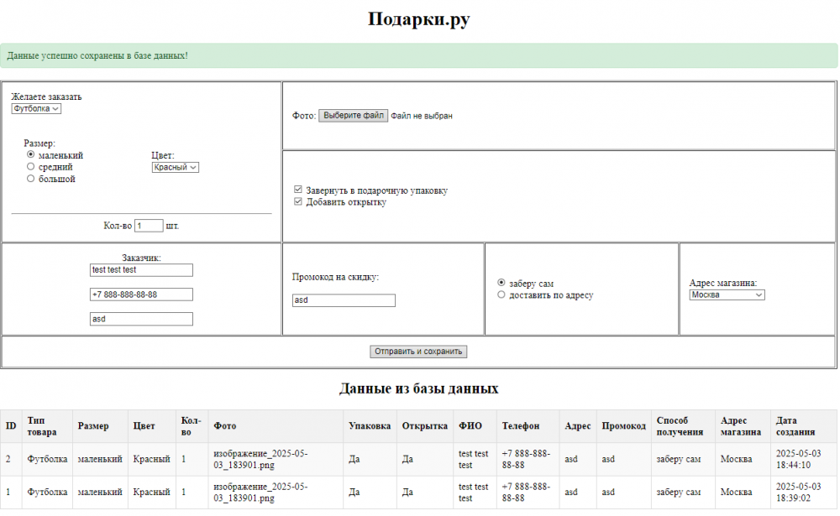Focus the customer name field with test test test

pos(141,270)
